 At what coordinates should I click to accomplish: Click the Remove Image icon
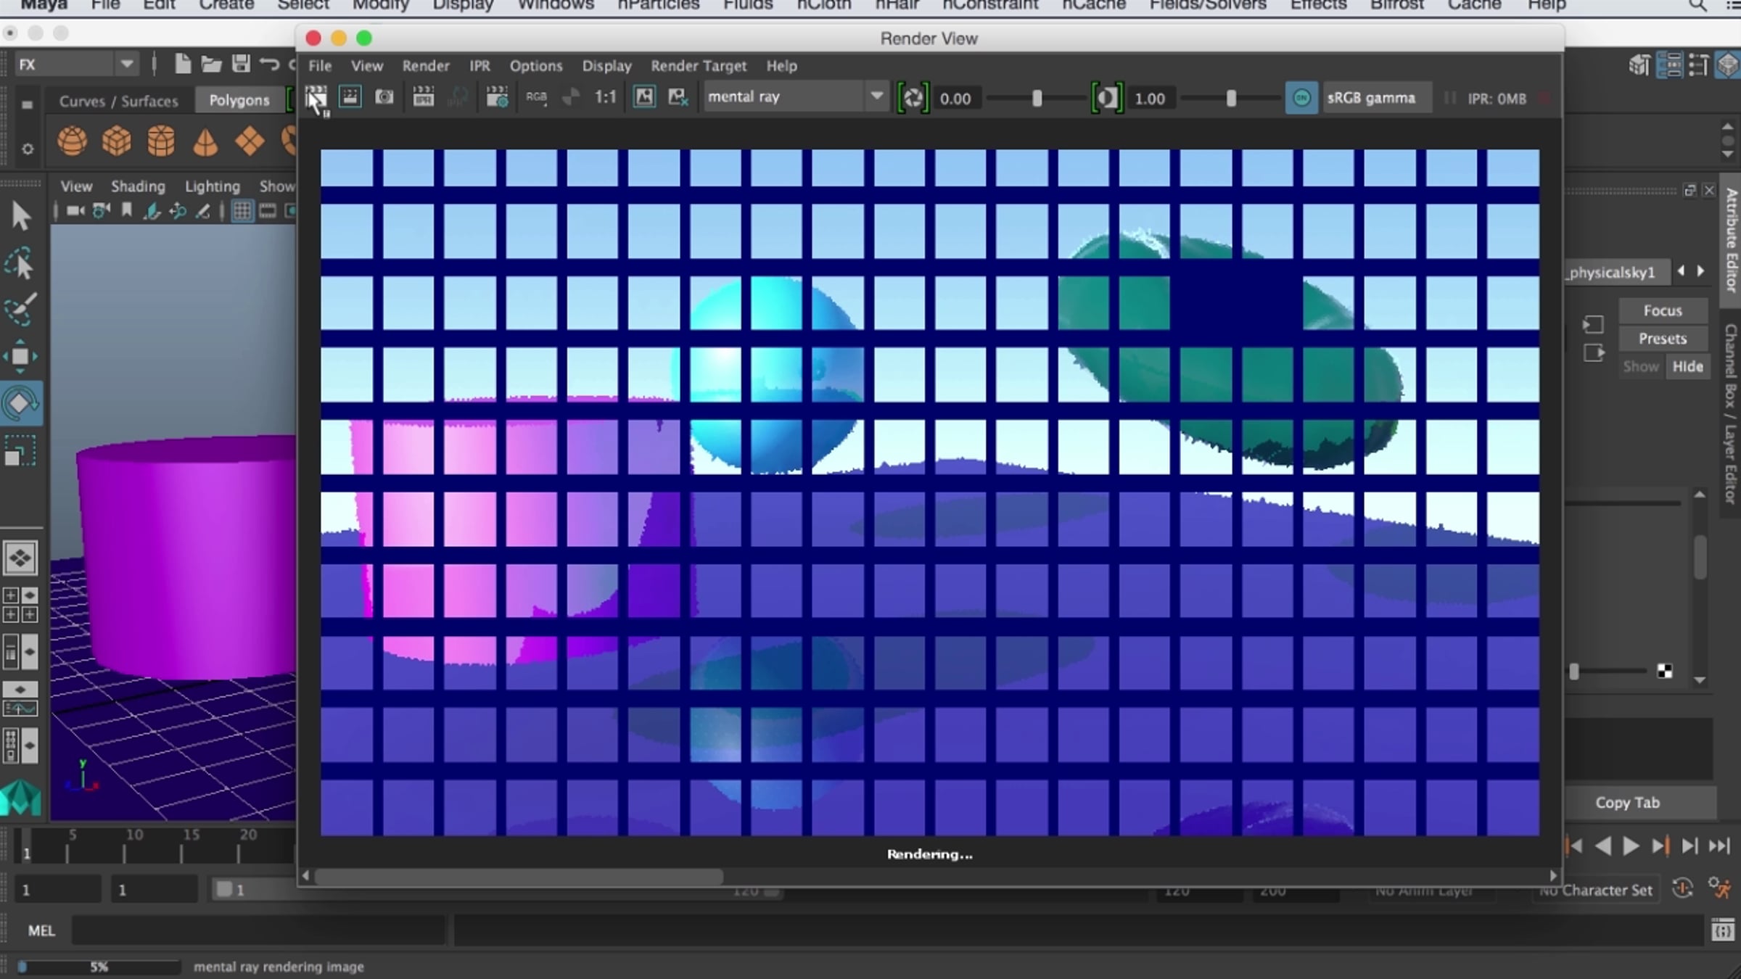[x=678, y=97]
